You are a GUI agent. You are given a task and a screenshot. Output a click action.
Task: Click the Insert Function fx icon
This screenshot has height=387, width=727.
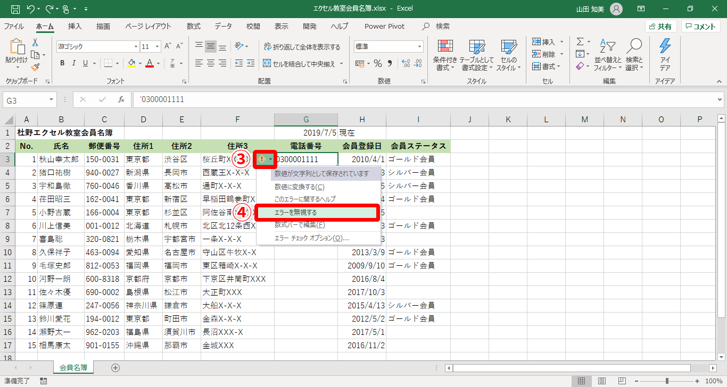pos(121,99)
